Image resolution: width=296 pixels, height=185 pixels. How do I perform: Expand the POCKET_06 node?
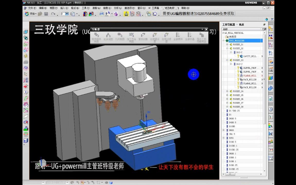[x=227, y=99]
